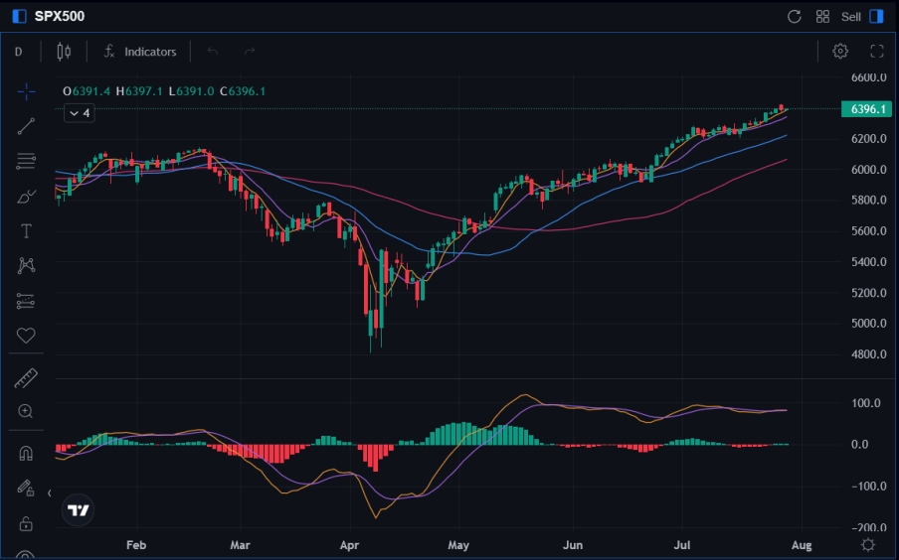Open the Fibonacci and Gann tools

(26, 161)
